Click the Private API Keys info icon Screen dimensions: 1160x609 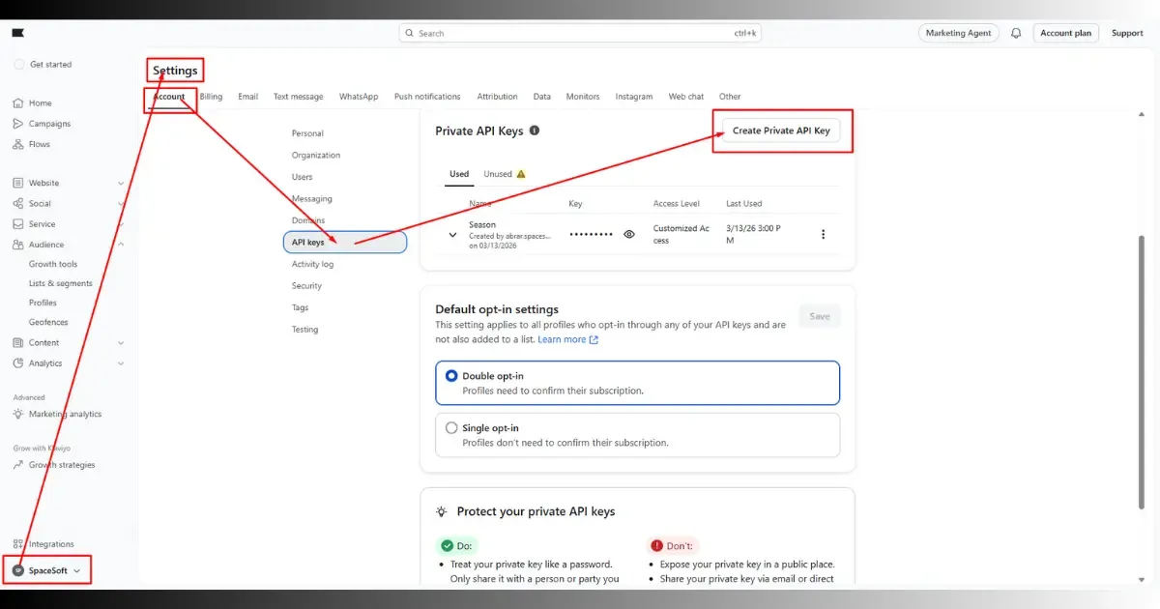pyautogui.click(x=535, y=130)
